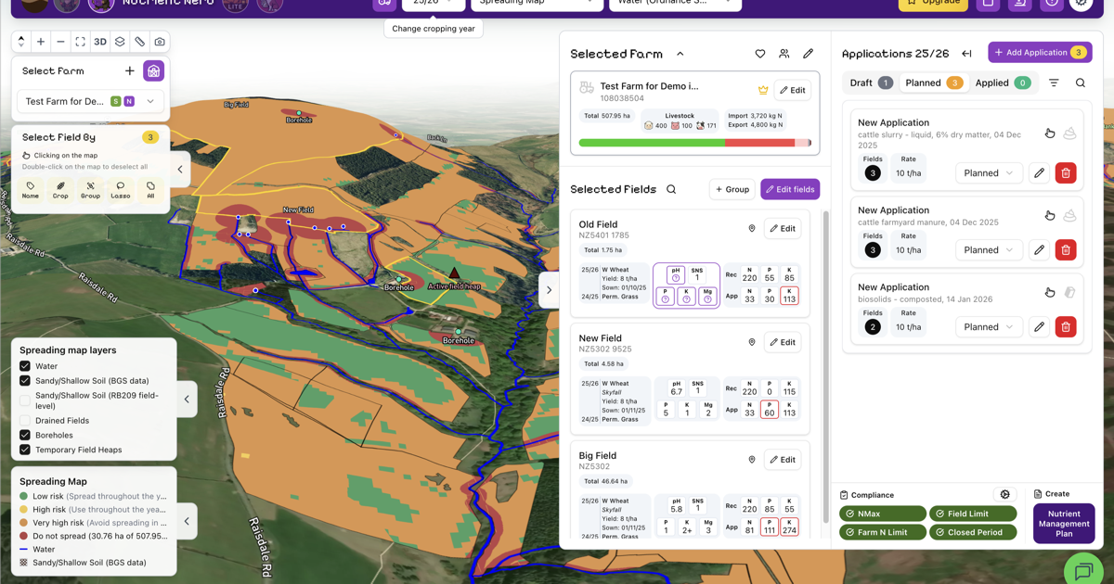Edit the Big Field entry

coord(783,460)
